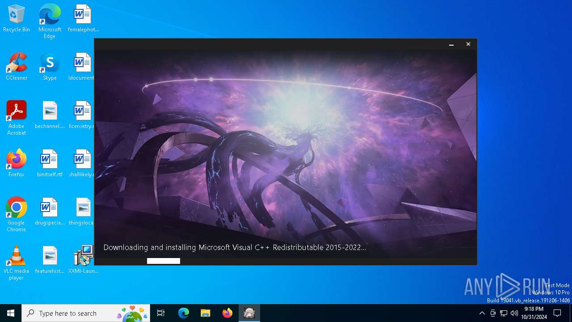The height and width of the screenshot is (322, 572).
Task: Open the Recycle Bin desktop icon
Action: click(17, 19)
